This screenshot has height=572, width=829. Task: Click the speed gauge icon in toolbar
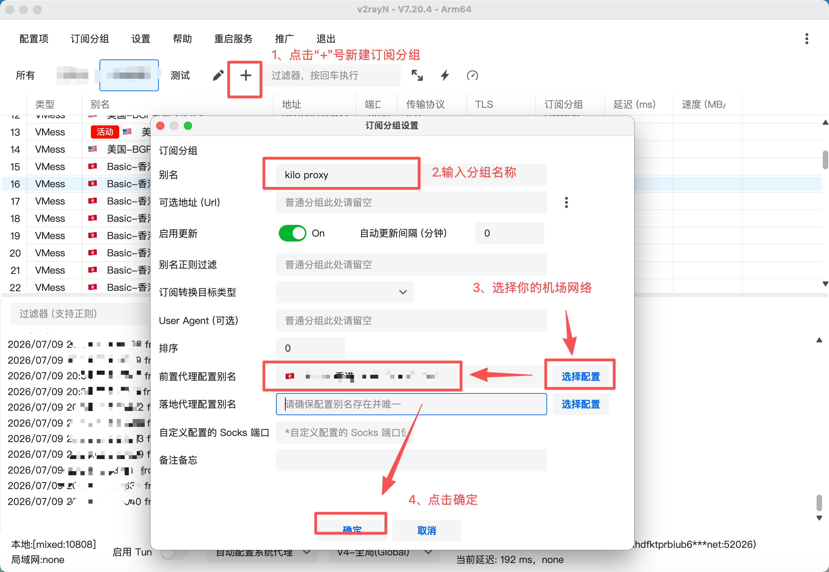tap(473, 76)
